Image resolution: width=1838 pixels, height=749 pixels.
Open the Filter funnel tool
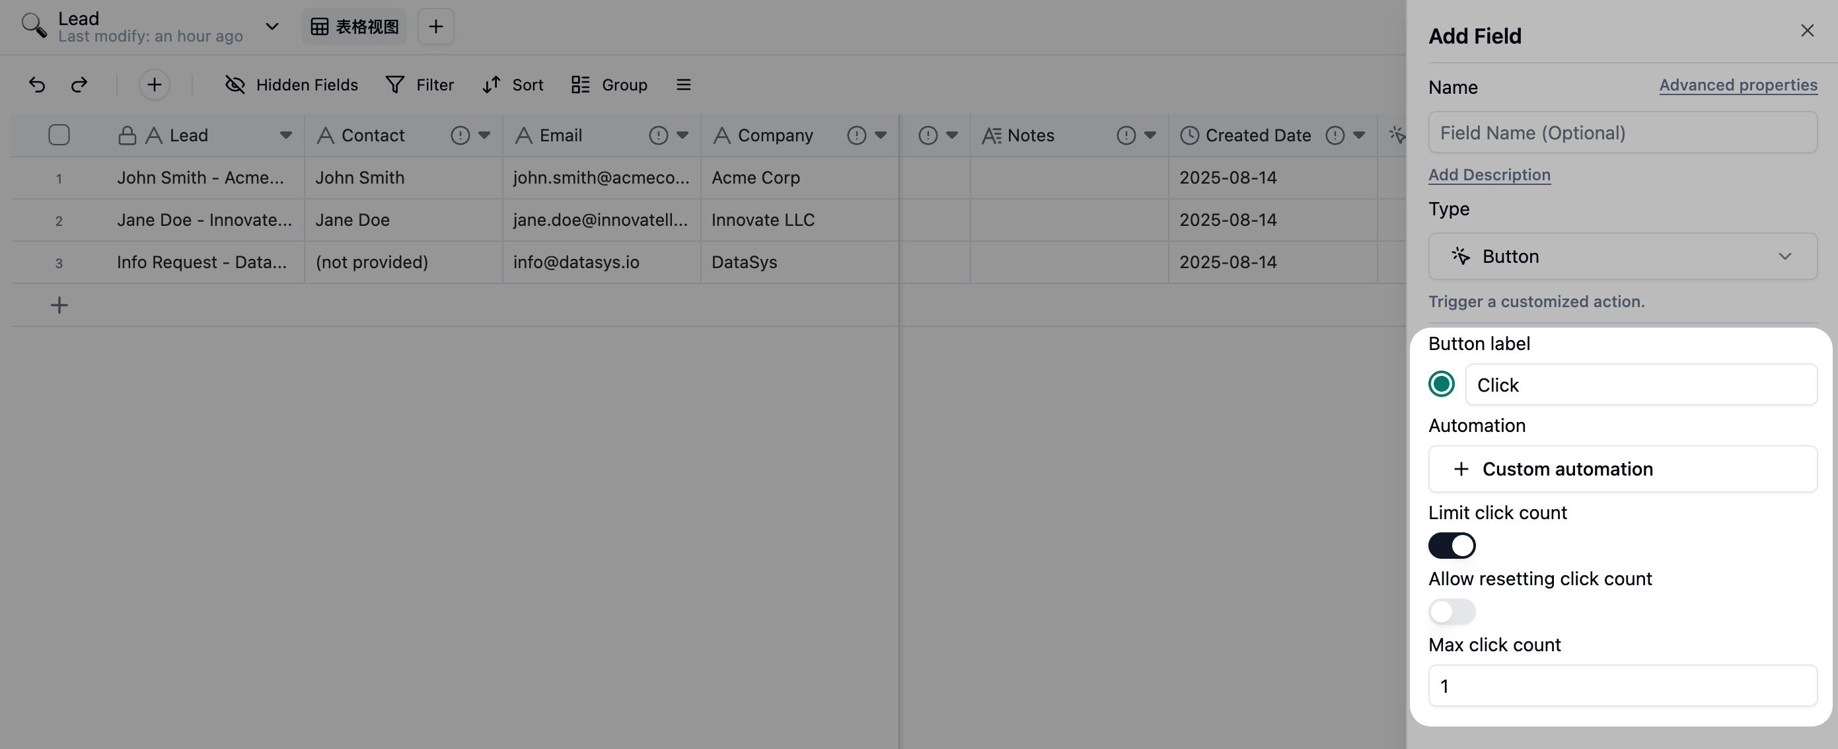pyautogui.click(x=394, y=85)
